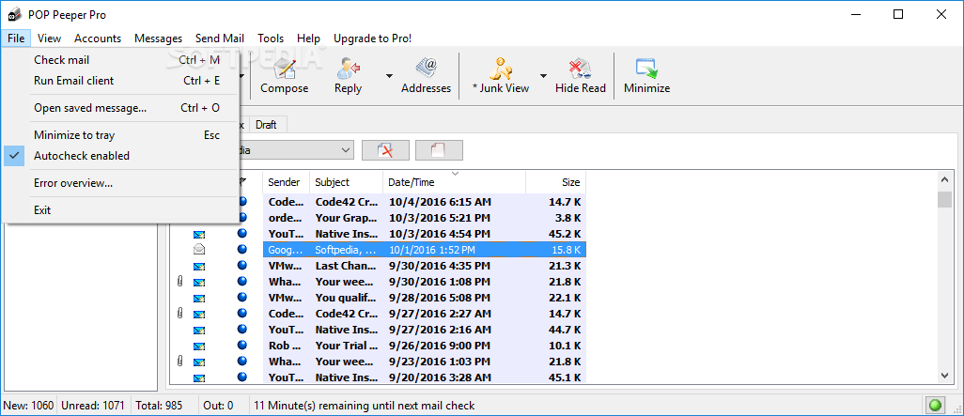This screenshot has width=964, height=416.
Task: Click the scroll down arrow of message list
Action: (x=944, y=376)
